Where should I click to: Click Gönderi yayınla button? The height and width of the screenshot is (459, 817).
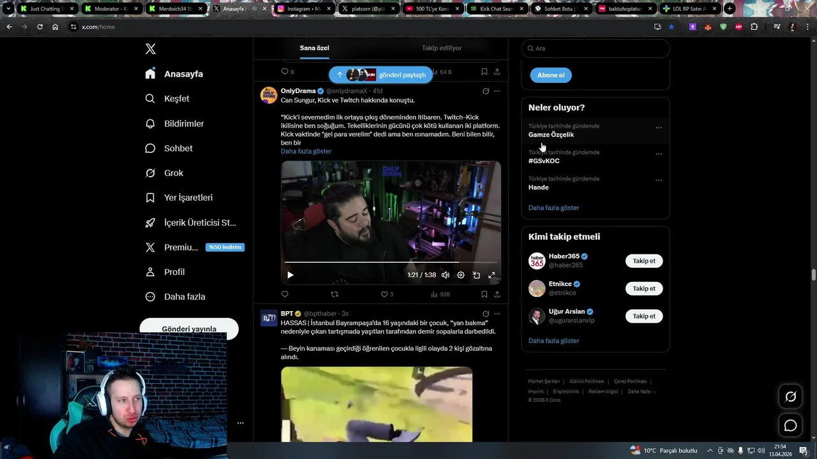(189, 329)
